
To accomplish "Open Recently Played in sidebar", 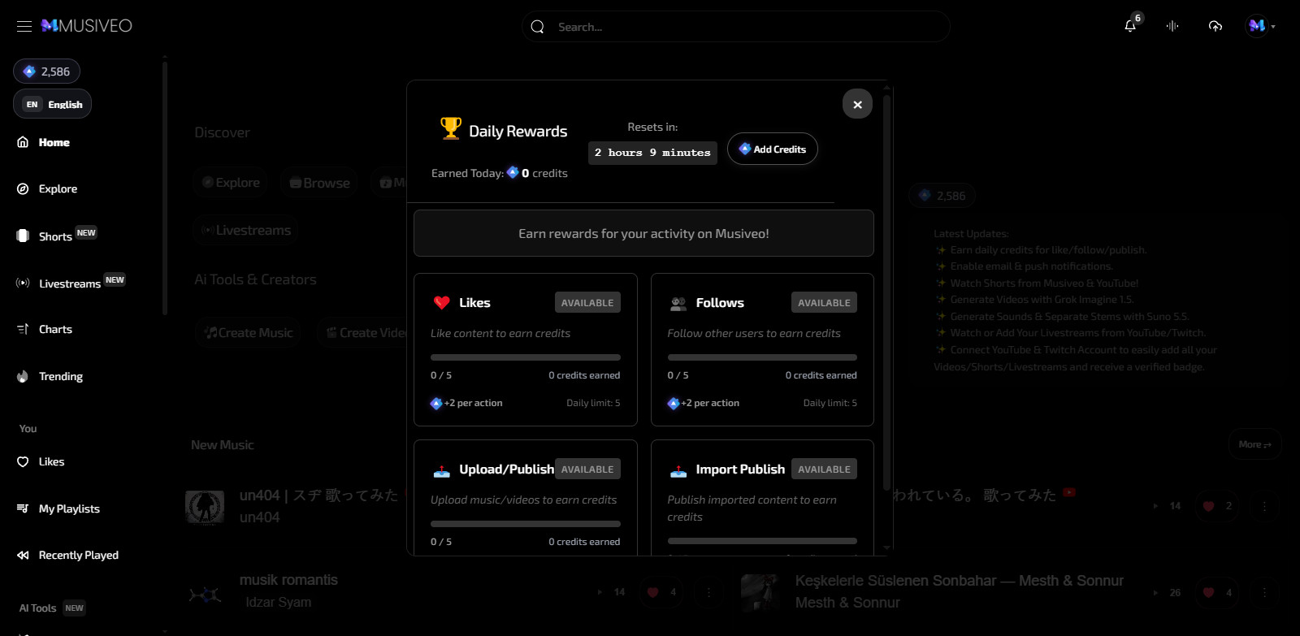I will (x=79, y=555).
